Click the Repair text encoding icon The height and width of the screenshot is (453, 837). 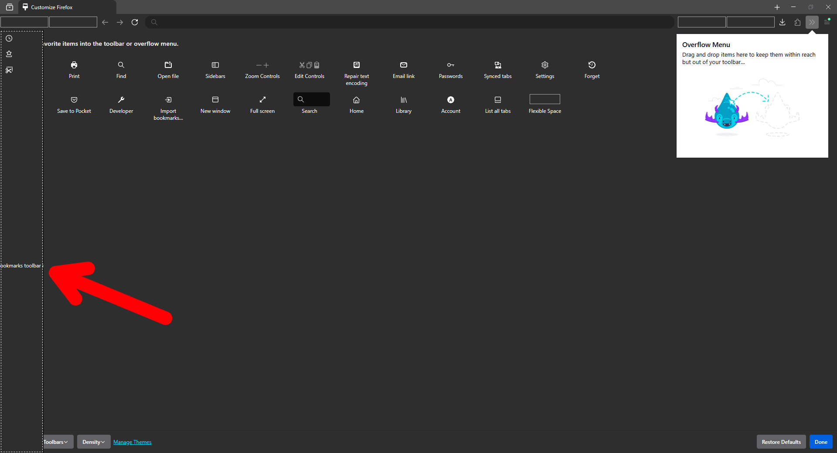357,65
